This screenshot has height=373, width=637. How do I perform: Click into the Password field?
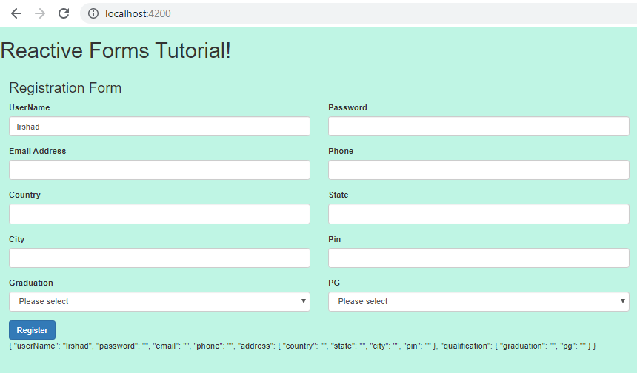click(x=478, y=127)
